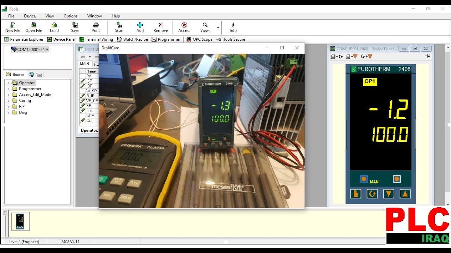The height and width of the screenshot is (253, 451).
Task: Open the Device menu
Action: click(x=30, y=16)
